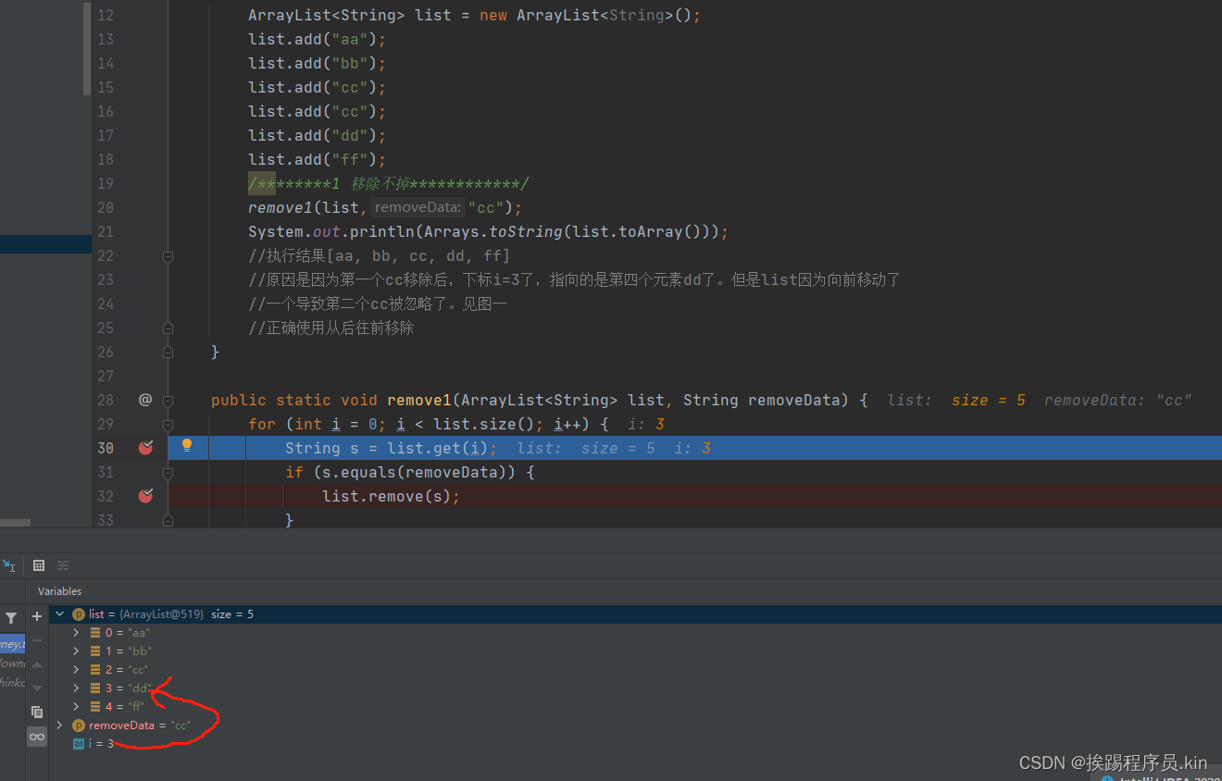Click the yellow lightbulb on line 30
This screenshot has height=781, width=1222.
click(x=187, y=446)
